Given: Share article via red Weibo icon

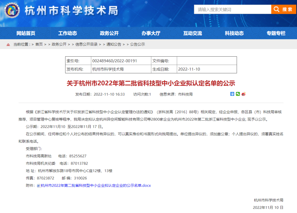Looking at the screenshot, I should pyautogui.click(x=243, y=94).
